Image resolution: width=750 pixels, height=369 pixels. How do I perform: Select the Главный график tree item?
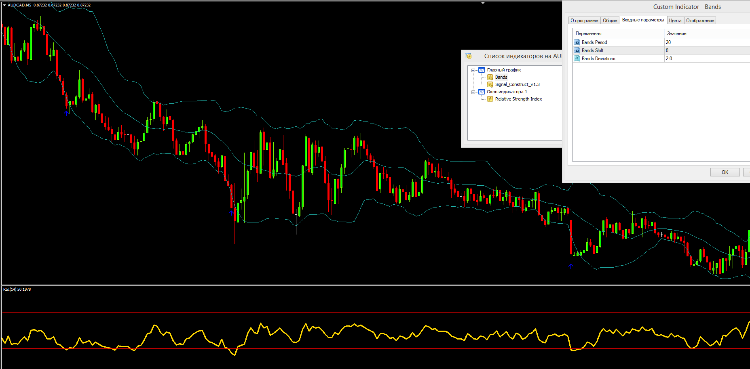click(x=504, y=70)
